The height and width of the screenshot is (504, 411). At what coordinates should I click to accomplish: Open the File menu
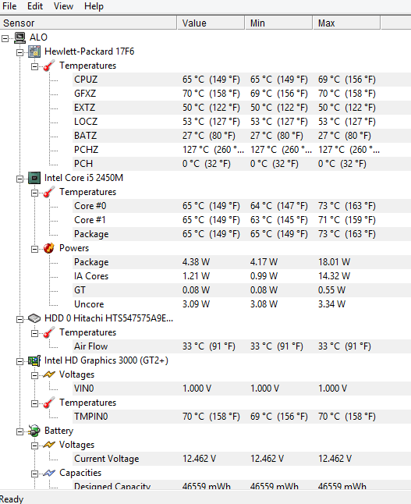click(9, 6)
